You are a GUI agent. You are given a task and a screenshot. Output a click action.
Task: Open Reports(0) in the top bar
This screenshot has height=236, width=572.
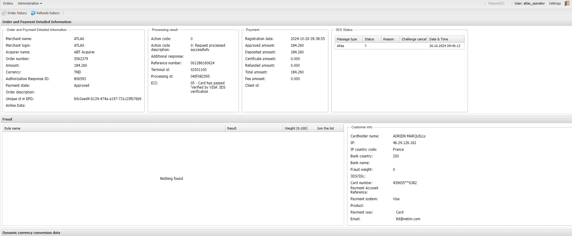click(x=496, y=3)
